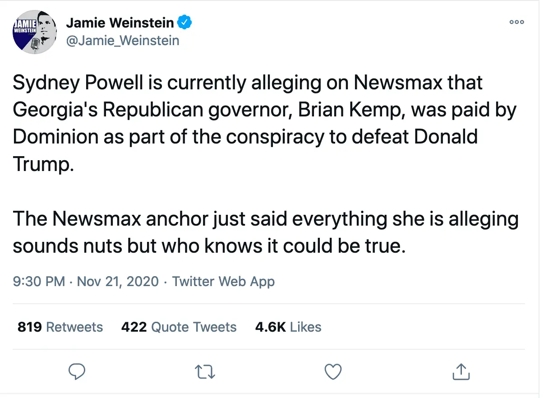The image size is (544, 398).
Task: Like the tweet with the heart icon
Action: [x=333, y=371]
